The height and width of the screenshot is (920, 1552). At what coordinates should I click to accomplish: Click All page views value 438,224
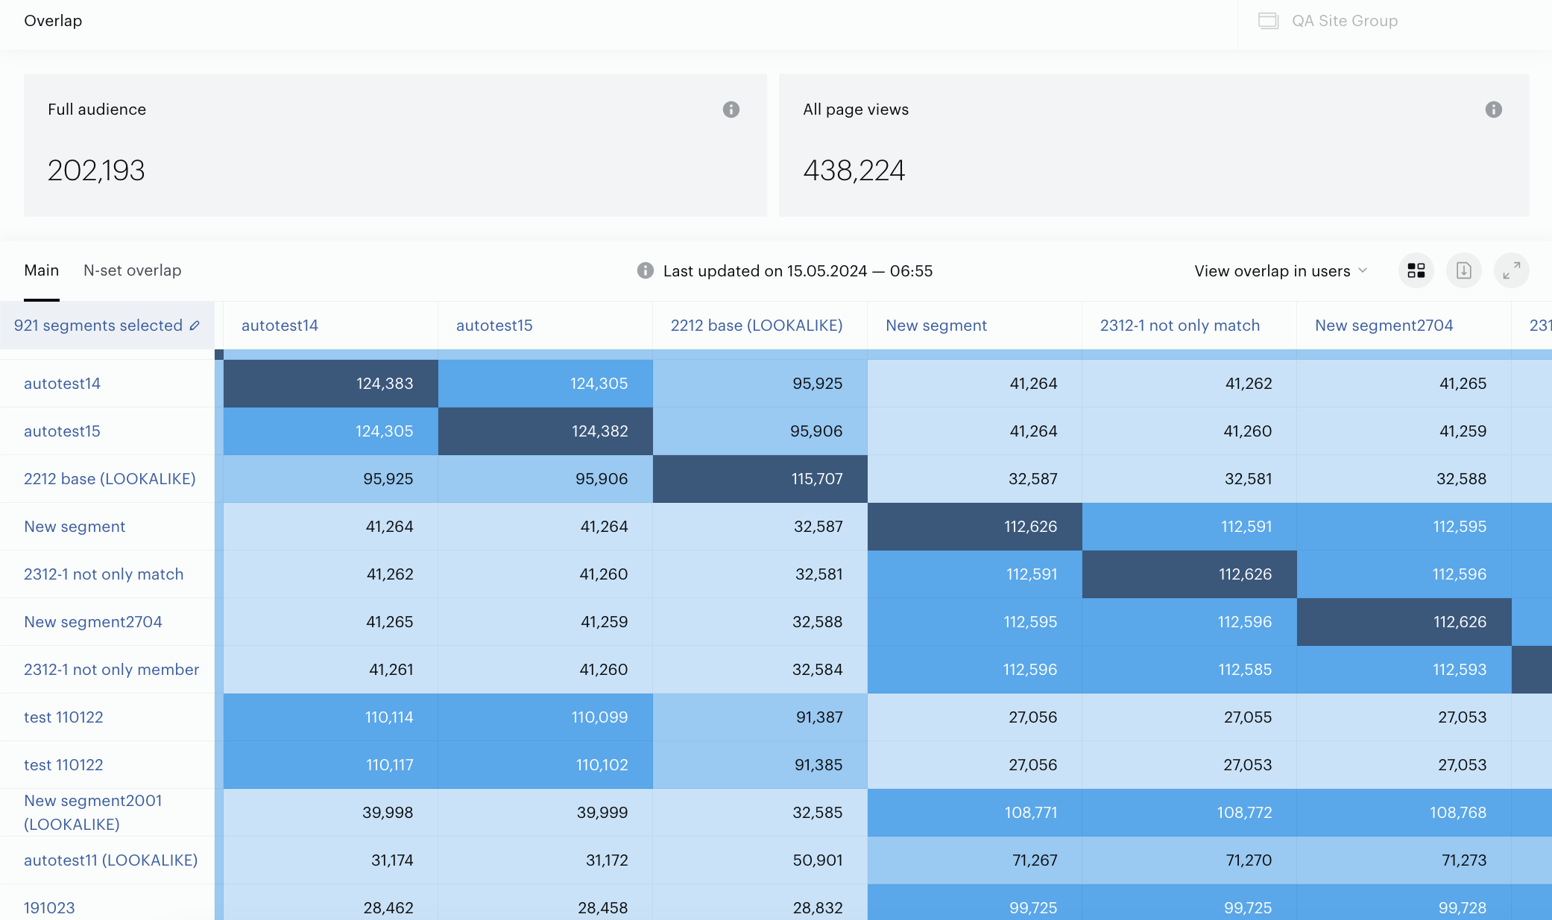point(854,171)
